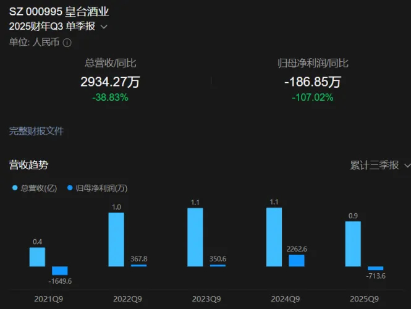
Task: Click the info icon next to 单位: 人民币
Action: coord(67,43)
